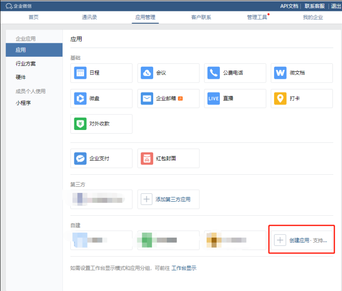
Task: Click the 企业邮箱 envelope icon
Action: (x=147, y=99)
